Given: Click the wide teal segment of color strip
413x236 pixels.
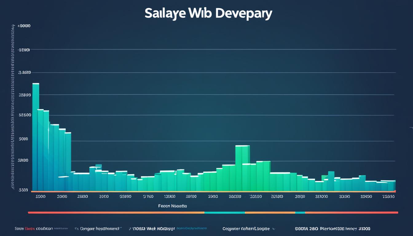Looking at the screenshot, I should (224, 212).
